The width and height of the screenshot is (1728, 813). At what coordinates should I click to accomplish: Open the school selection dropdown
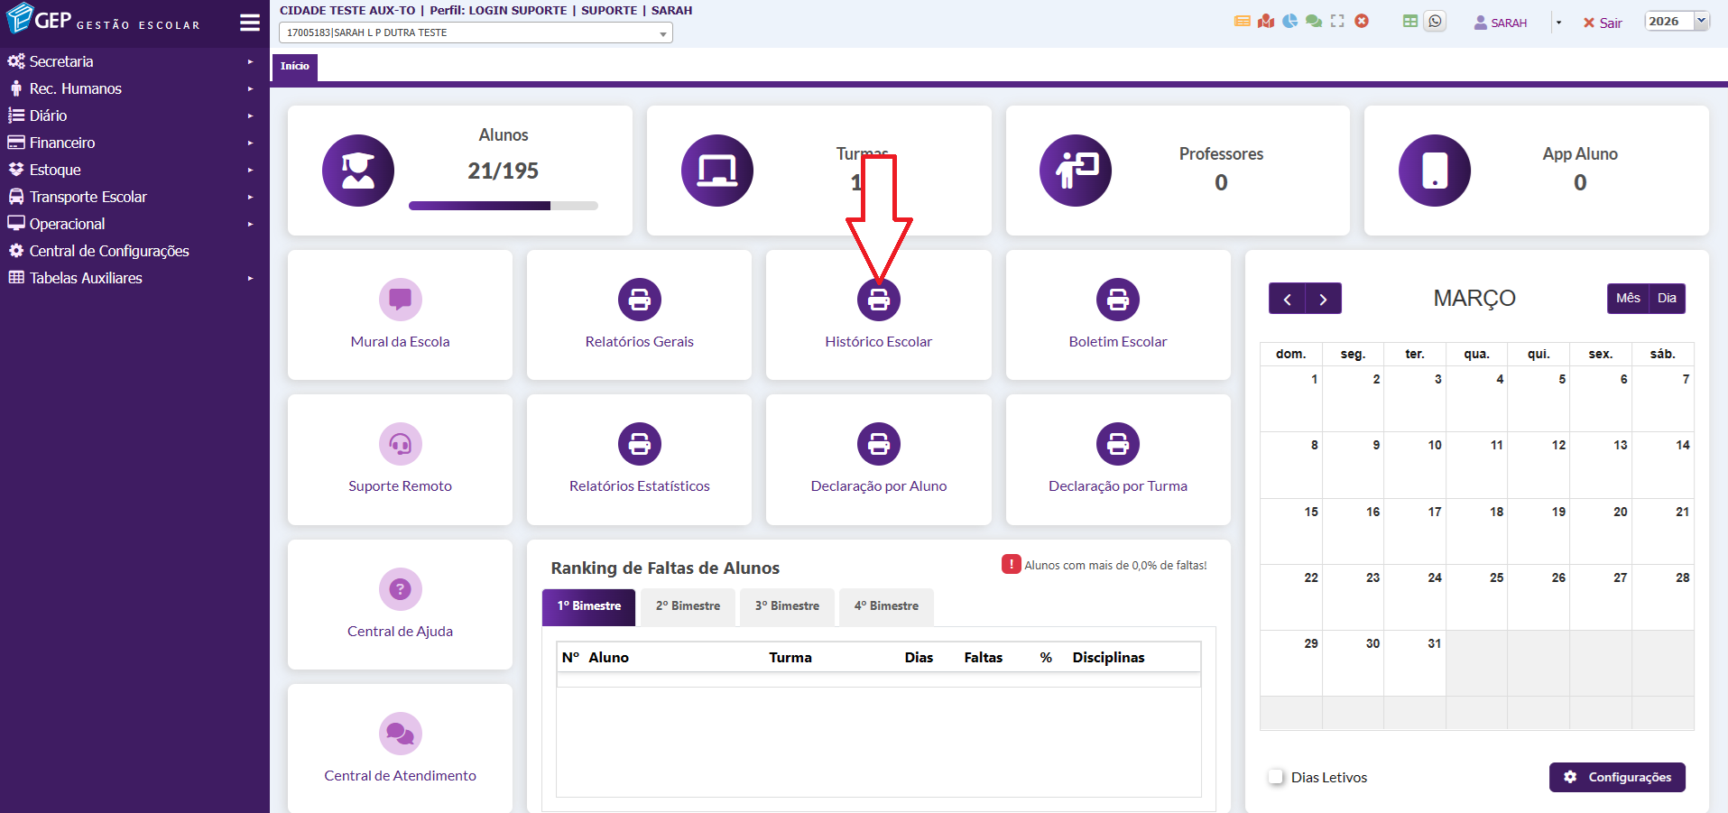coord(476,33)
